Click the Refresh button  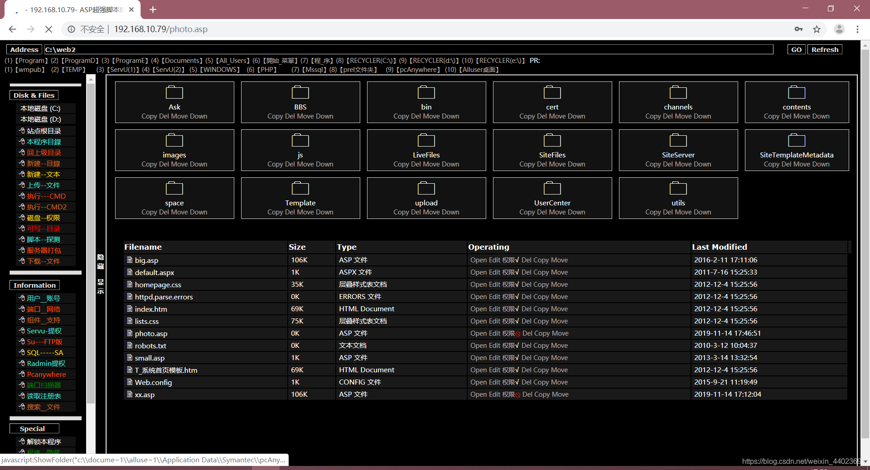[825, 50]
